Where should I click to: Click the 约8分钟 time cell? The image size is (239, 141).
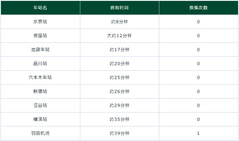[119, 22]
